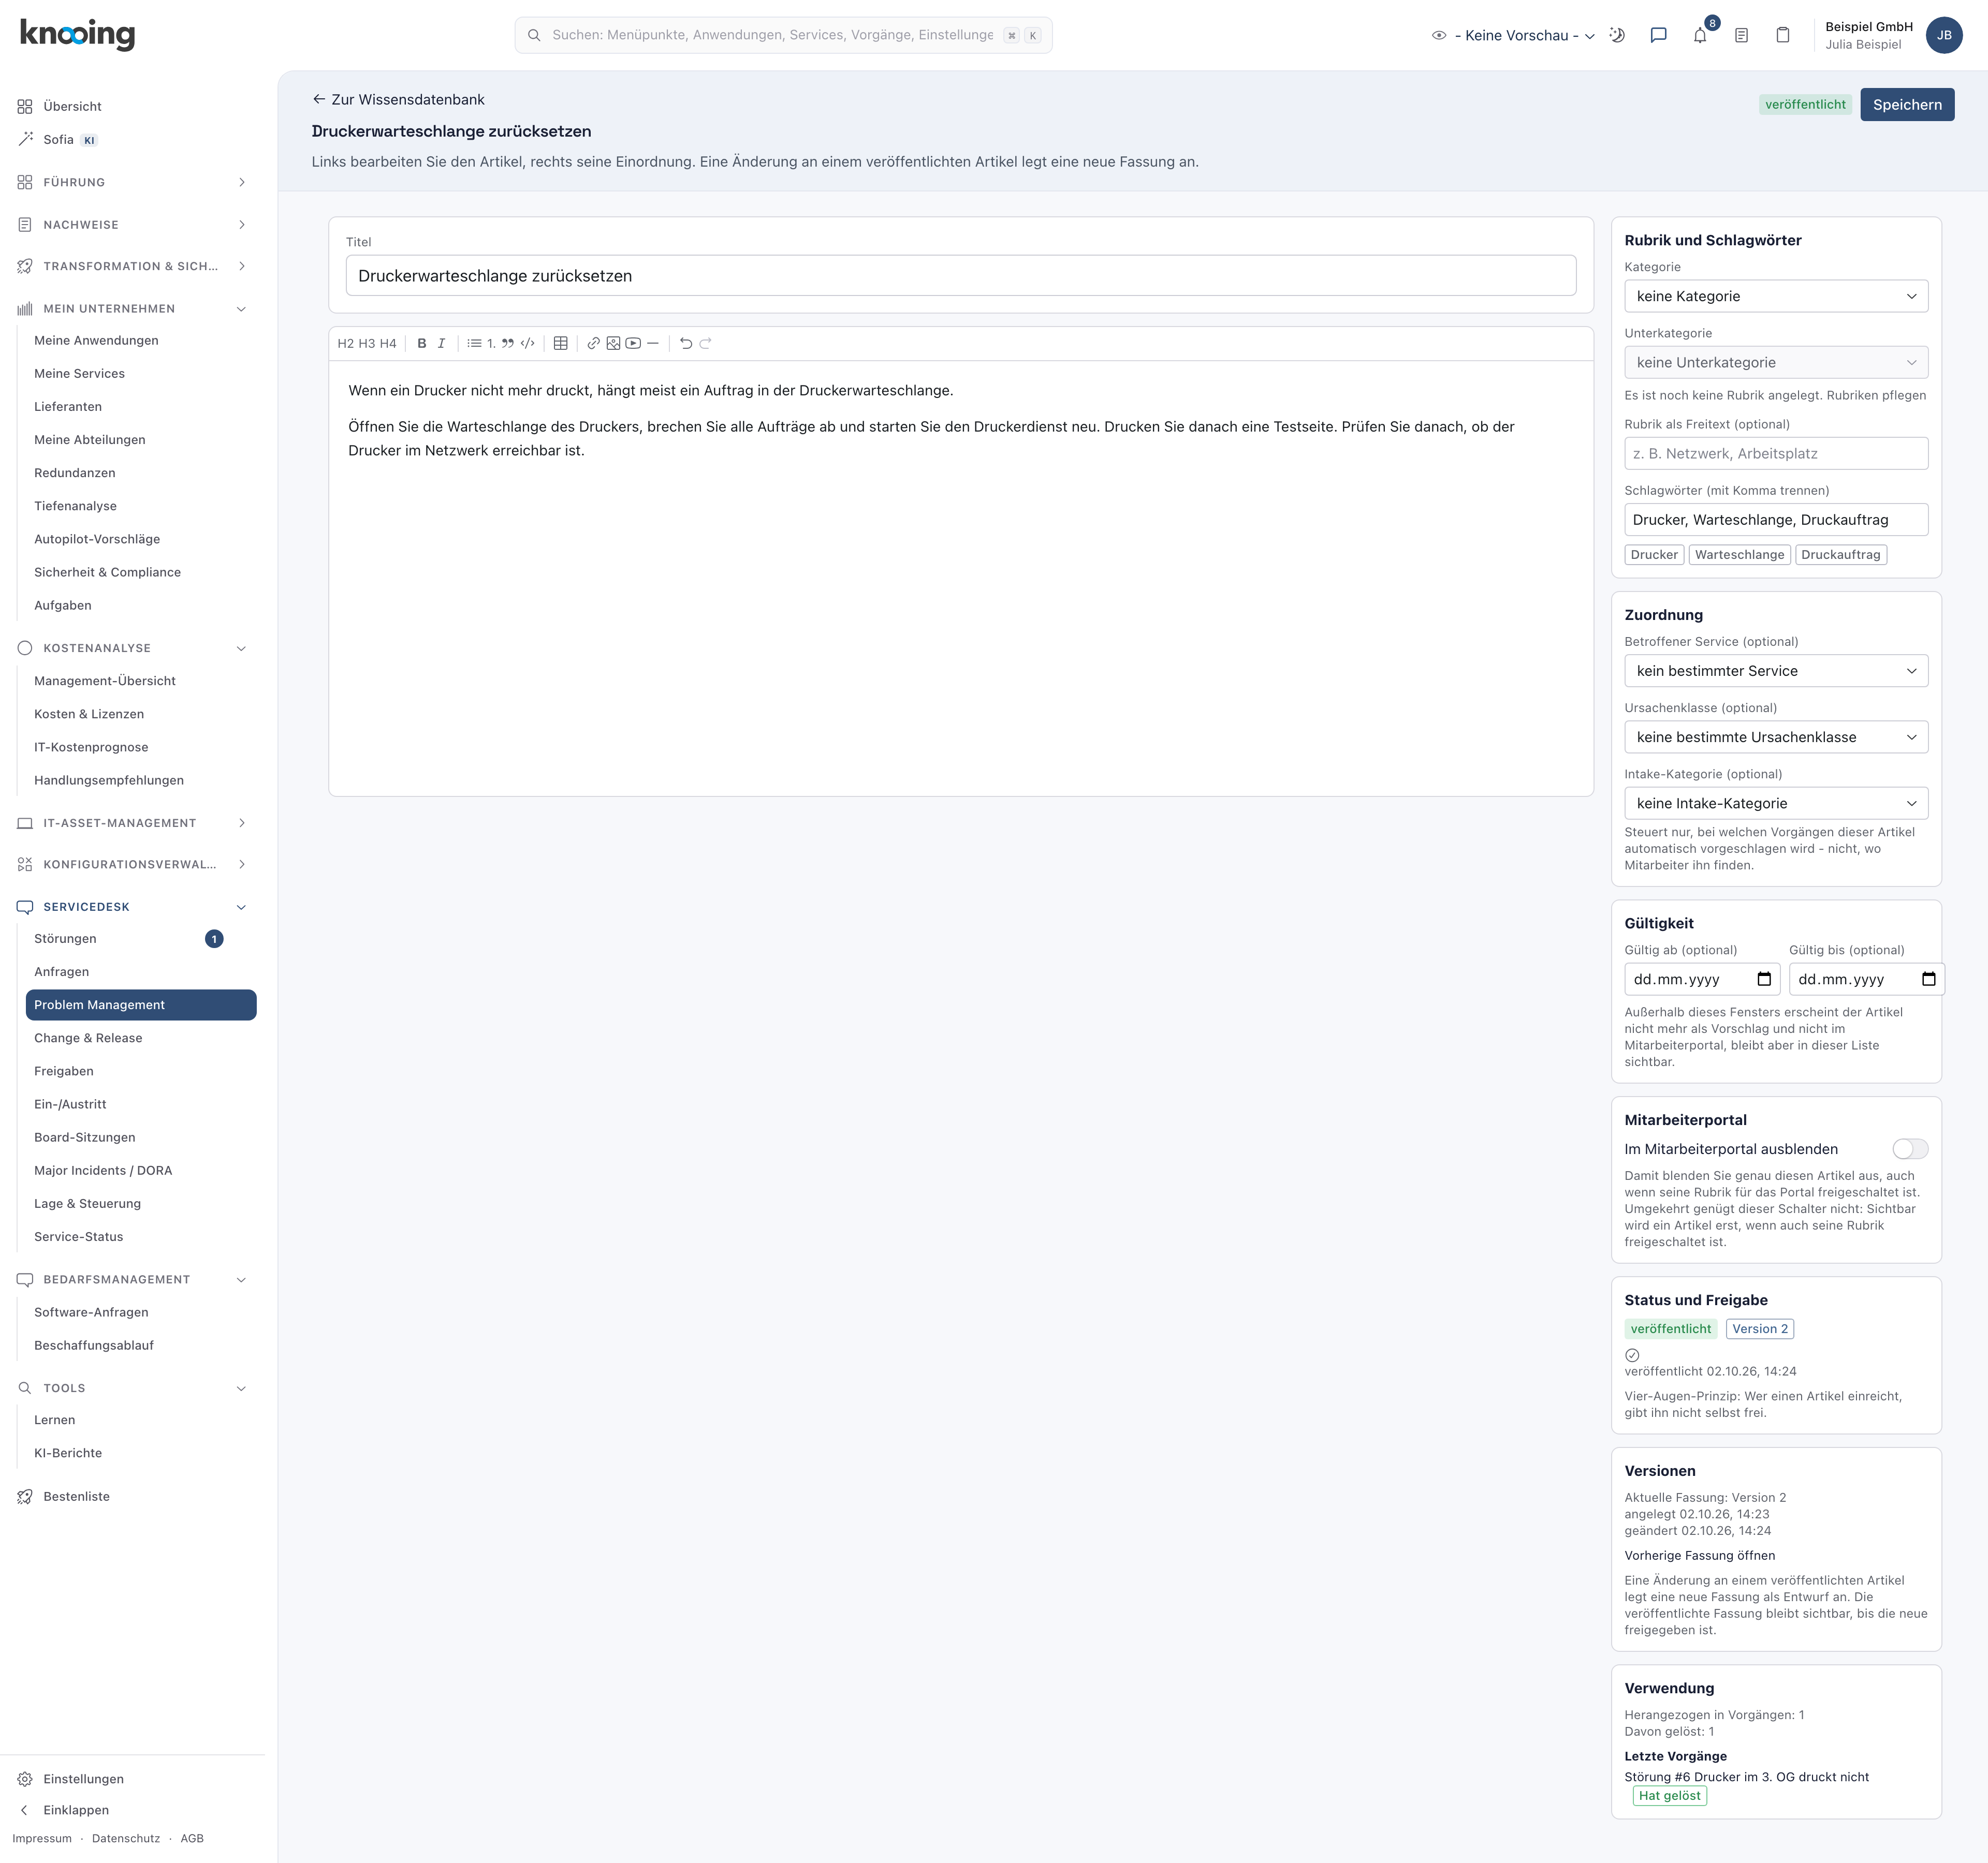
Task: Open the Kategorie dropdown
Action: pyautogui.click(x=1776, y=296)
